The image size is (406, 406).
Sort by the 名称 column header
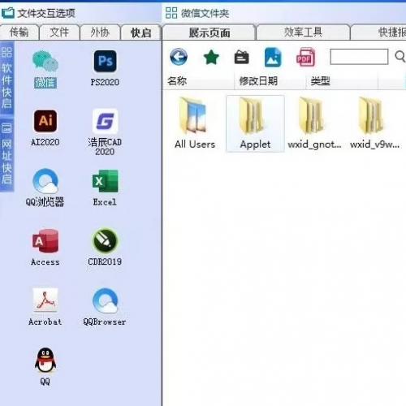click(x=198, y=81)
